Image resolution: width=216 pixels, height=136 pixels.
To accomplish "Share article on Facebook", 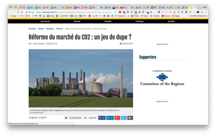I will tap(102, 118).
